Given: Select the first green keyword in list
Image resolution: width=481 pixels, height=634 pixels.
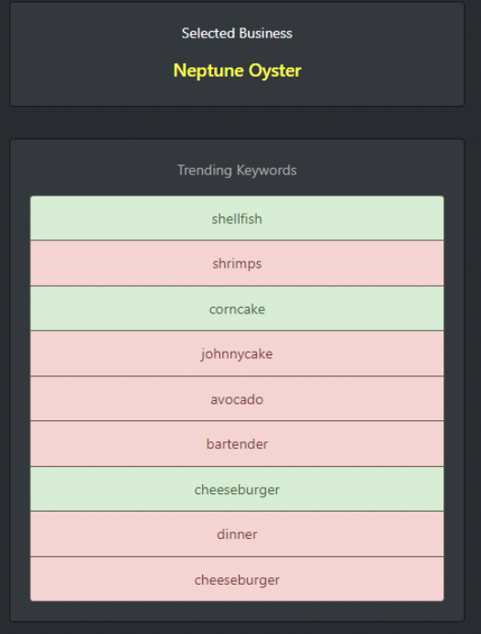Looking at the screenshot, I should pos(237,218).
